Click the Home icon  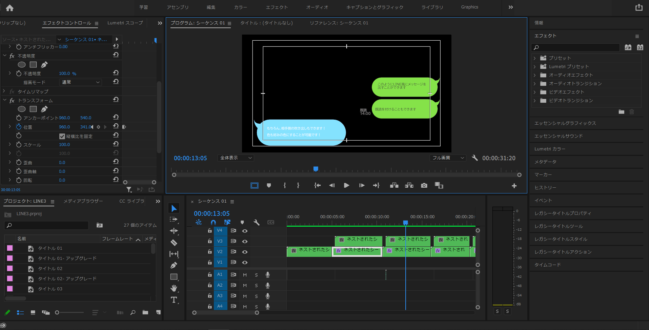[x=10, y=8]
